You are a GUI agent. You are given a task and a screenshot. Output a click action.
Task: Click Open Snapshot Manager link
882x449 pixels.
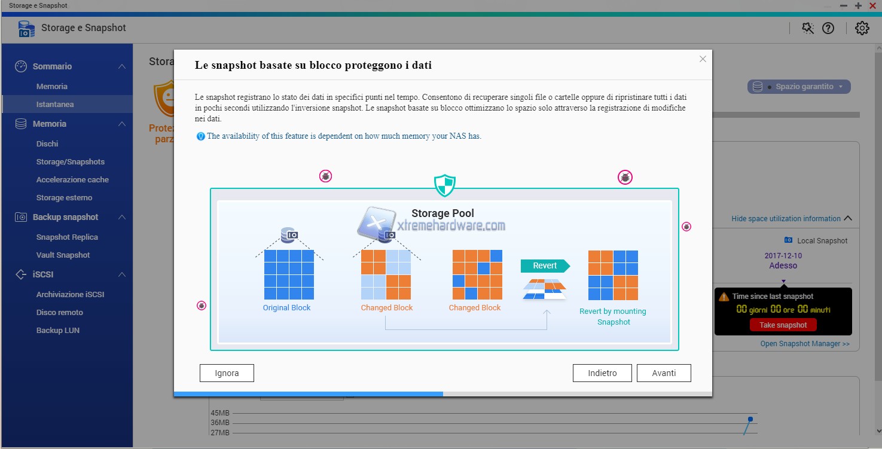click(805, 344)
